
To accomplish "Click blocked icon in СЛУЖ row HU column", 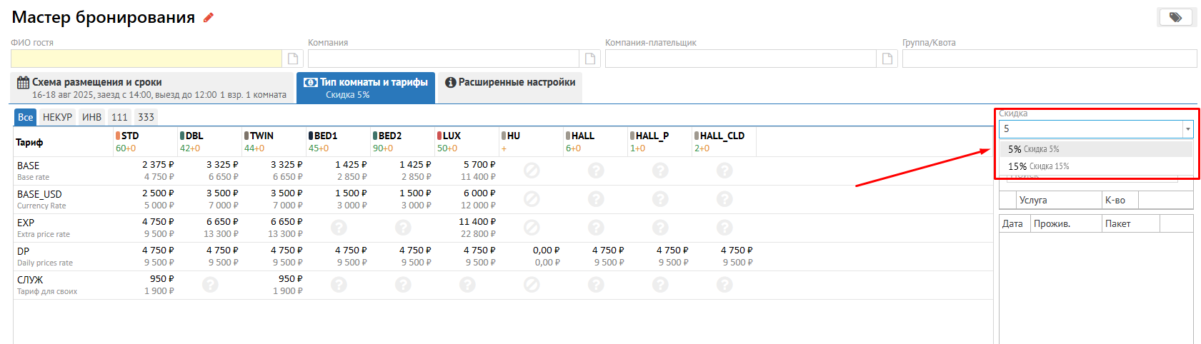I will click(532, 285).
